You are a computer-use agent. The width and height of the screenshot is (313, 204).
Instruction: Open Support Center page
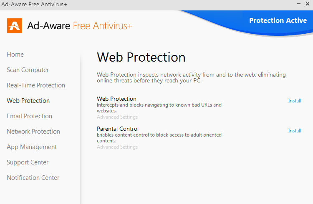pyautogui.click(x=28, y=162)
